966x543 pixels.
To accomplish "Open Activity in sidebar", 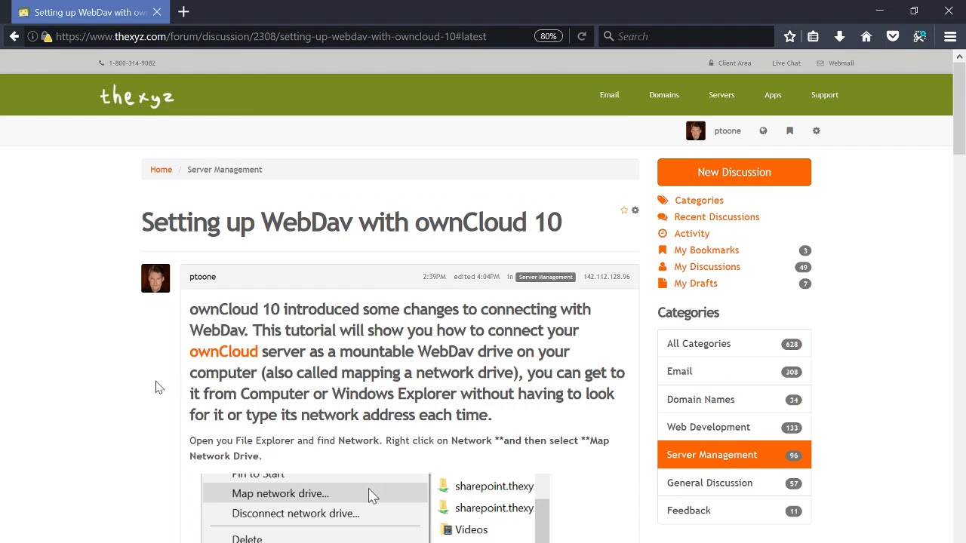I will tap(691, 234).
